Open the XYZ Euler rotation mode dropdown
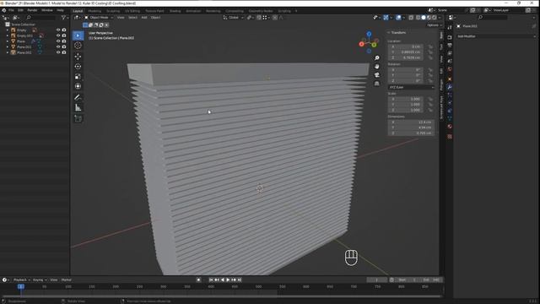This screenshot has width=540, height=304. (411, 88)
